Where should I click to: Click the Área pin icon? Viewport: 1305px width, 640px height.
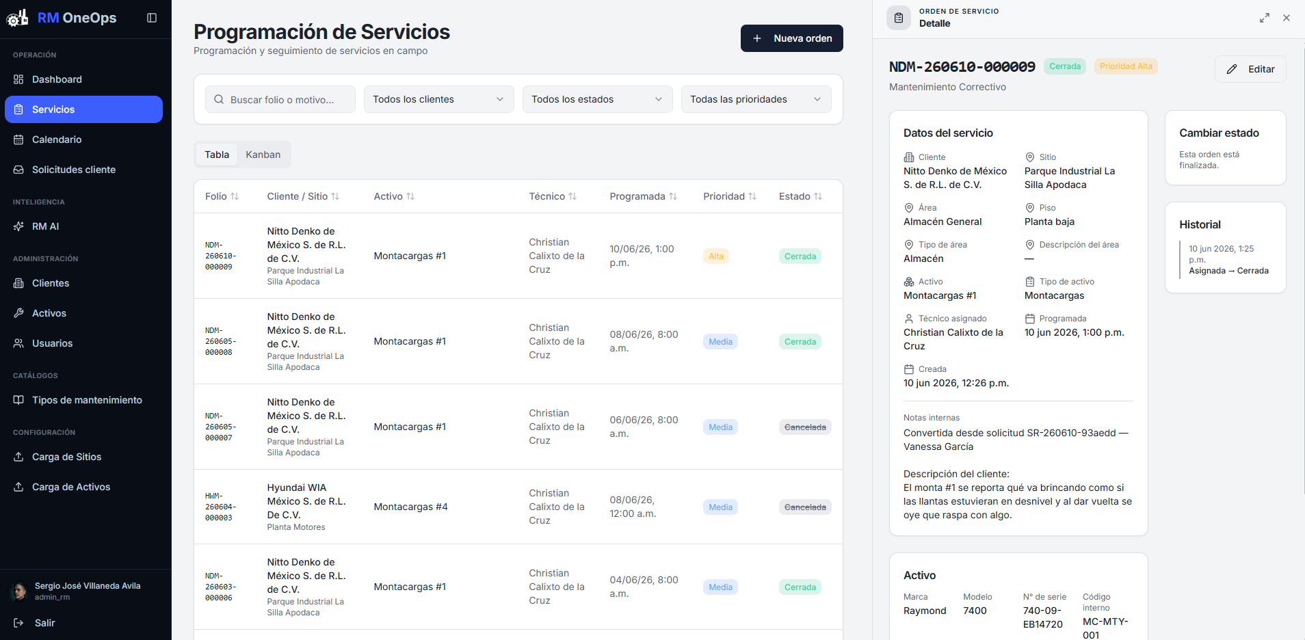[x=909, y=208]
